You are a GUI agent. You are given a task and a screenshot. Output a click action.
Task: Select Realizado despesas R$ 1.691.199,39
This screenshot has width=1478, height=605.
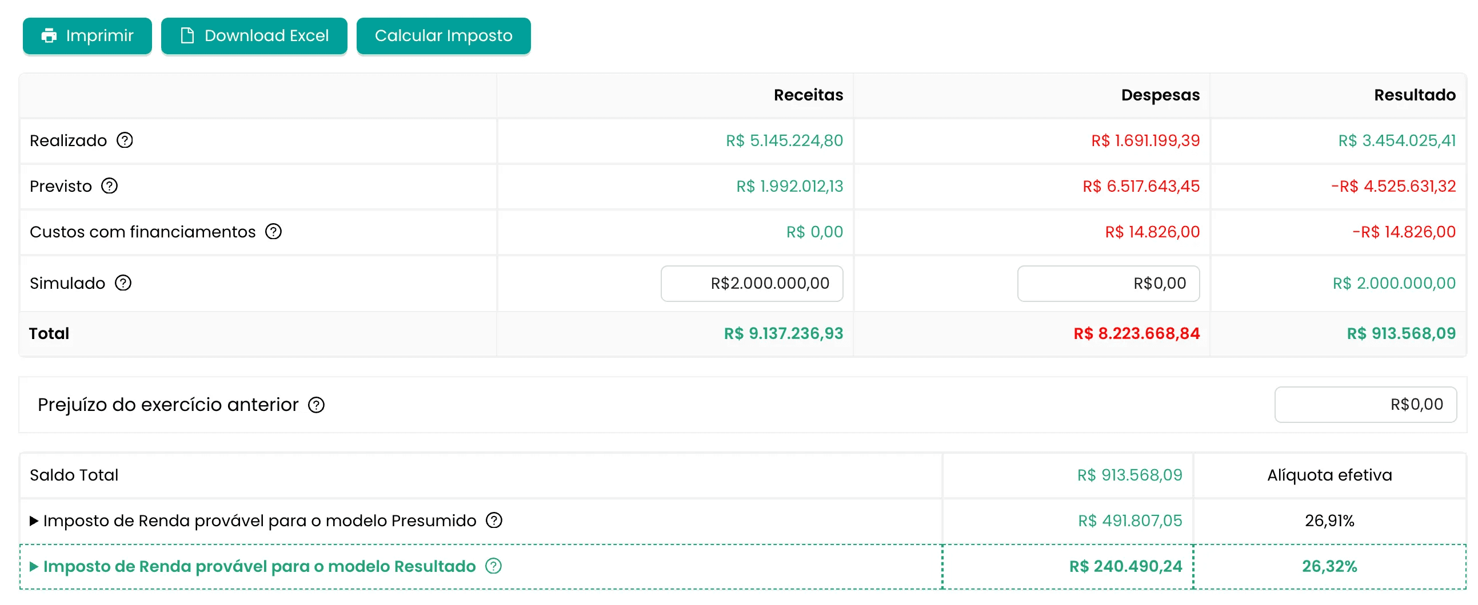(1145, 140)
